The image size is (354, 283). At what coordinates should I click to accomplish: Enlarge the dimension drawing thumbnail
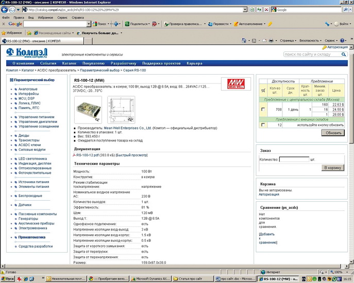(121, 110)
